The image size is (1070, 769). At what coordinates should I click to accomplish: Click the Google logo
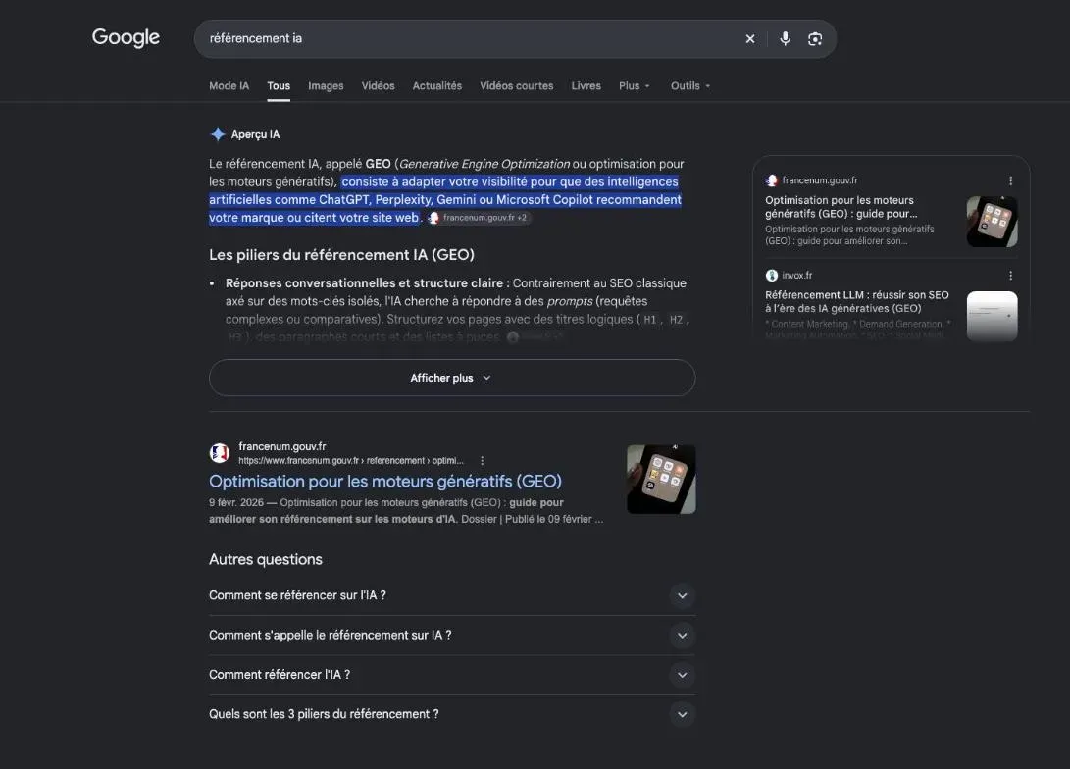click(x=126, y=37)
